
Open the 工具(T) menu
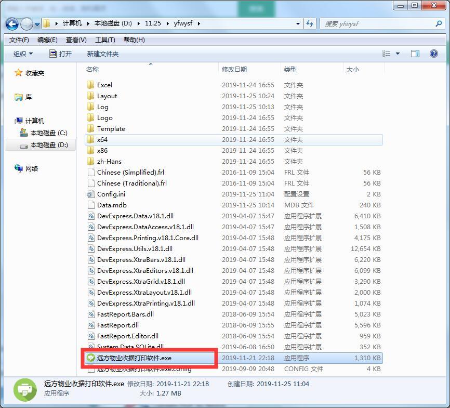pos(105,40)
